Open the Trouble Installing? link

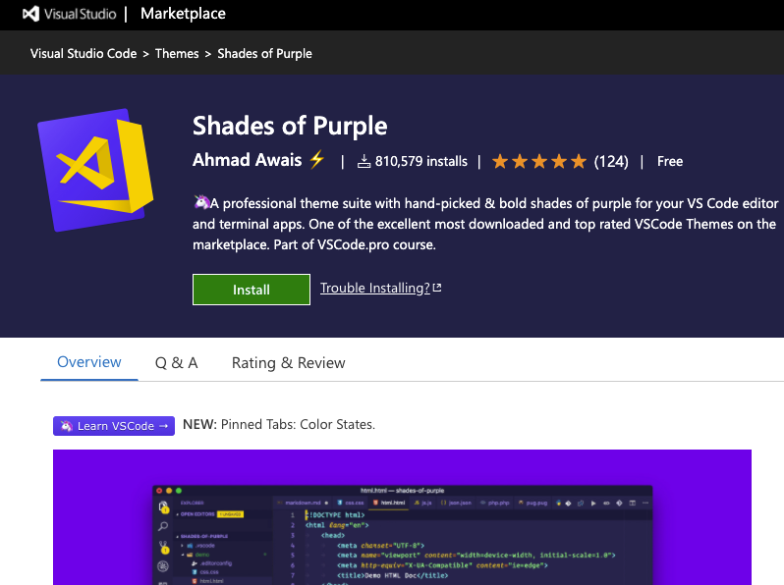tap(375, 288)
